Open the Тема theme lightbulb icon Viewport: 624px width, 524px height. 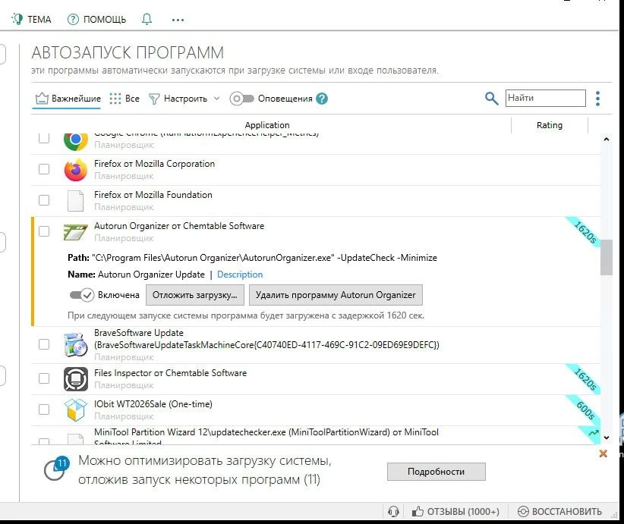[x=17, y=19]
